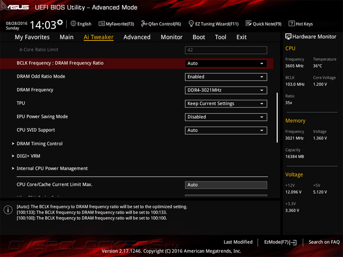Open the Tool tab
The height and width of the screenshot is (257, 343).
[221, 37]
